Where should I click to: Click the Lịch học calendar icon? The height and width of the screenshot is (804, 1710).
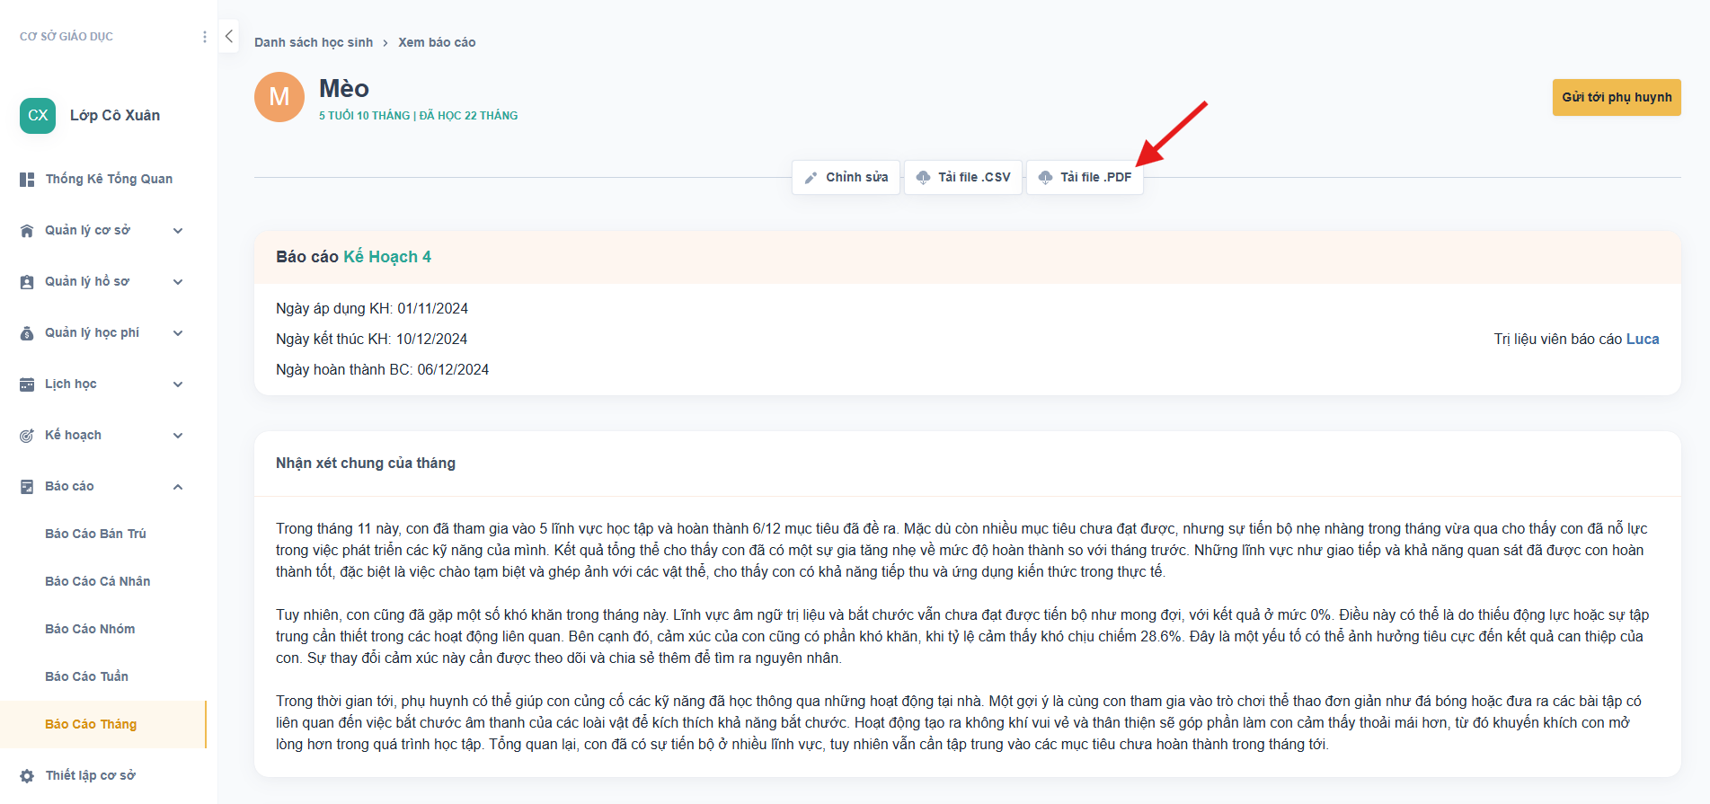click(27, 384)
